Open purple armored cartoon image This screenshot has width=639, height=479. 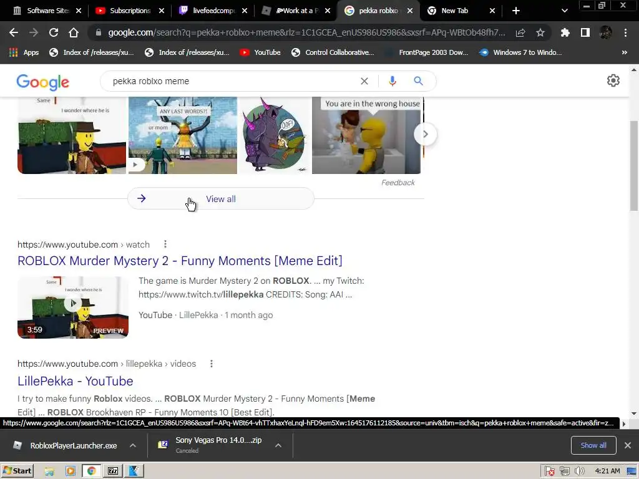(275, 135)
